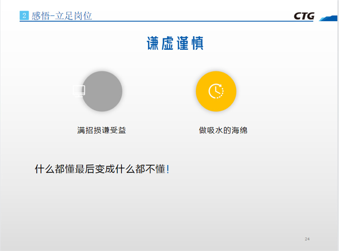Click the header text 感悟-立足岗位

point(62,16)
